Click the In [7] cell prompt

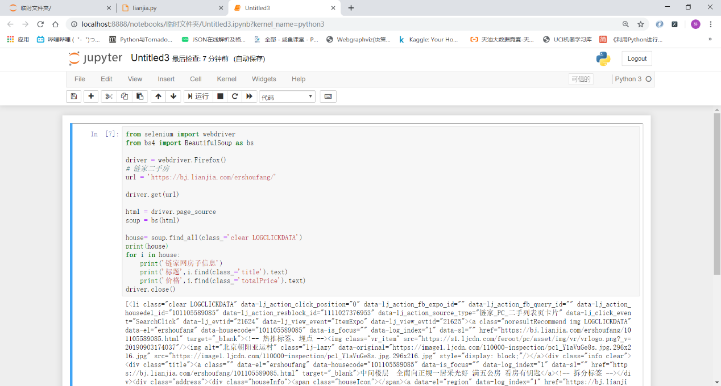click(105, 135)
